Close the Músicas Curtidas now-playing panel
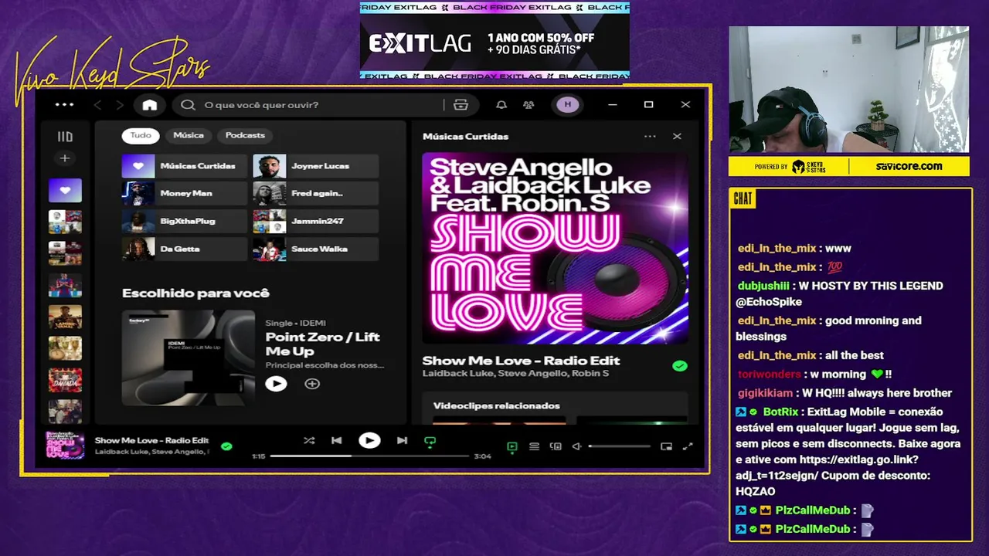This screenshot has width=989, height=556. coord(677,137)
